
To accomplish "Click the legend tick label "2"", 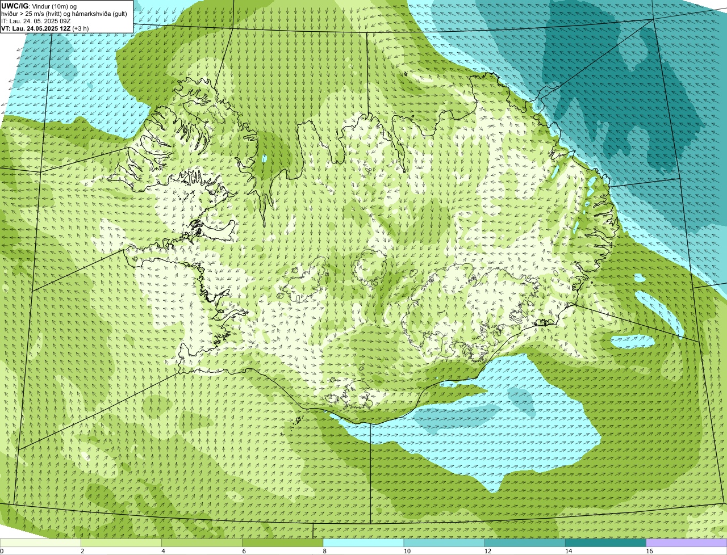I will tap(82, 551).
